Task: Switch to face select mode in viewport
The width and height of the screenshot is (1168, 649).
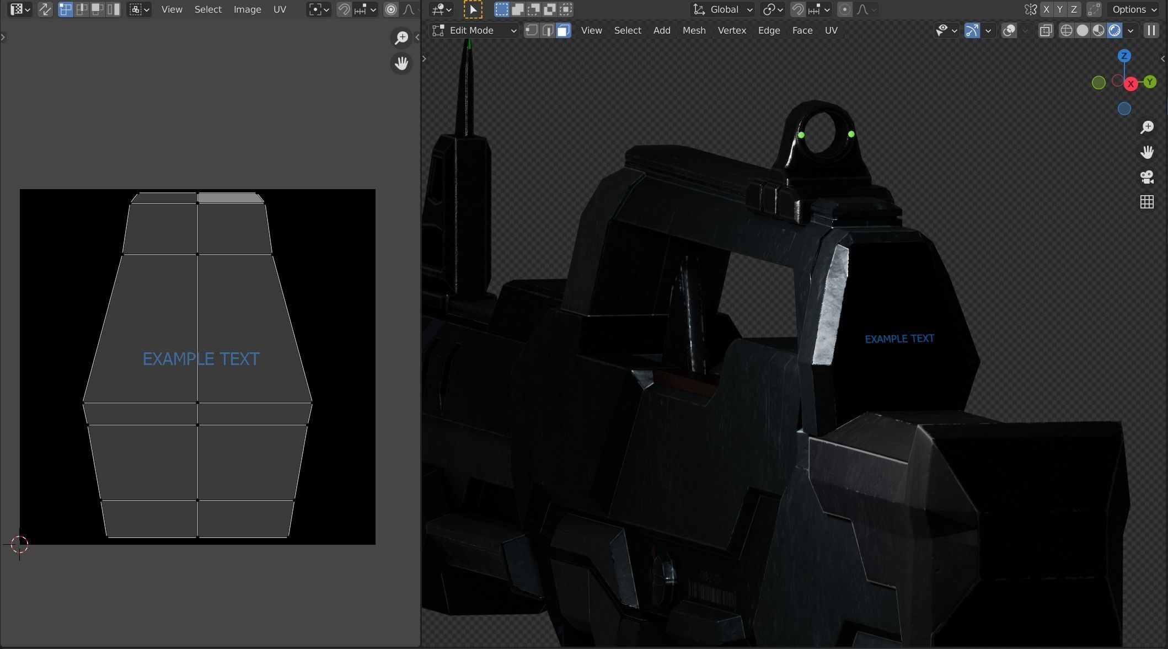Action: point(563,30)
